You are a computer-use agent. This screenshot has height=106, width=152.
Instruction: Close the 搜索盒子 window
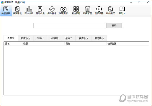tap(148, 2)
